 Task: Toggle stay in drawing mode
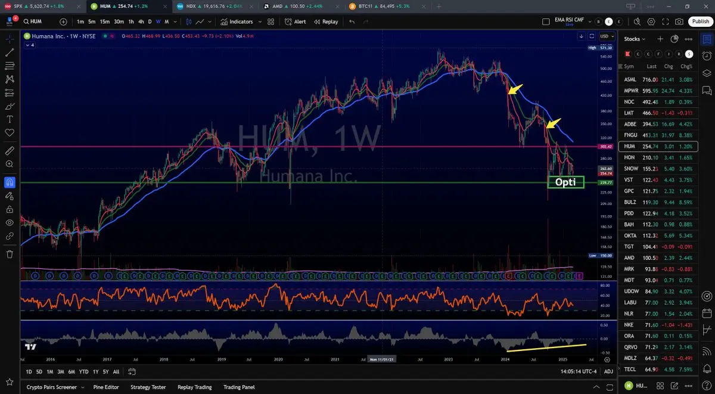tap(10, 196)
